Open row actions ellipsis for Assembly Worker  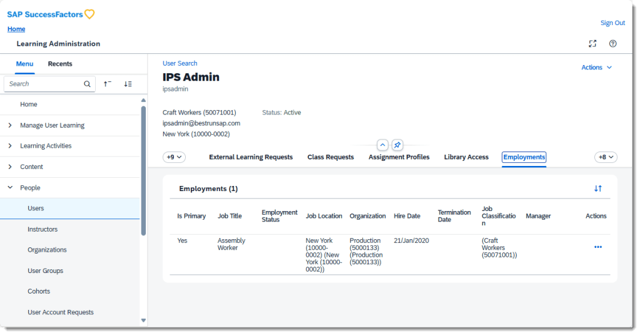pyautogui.click(x=597, y=247)
